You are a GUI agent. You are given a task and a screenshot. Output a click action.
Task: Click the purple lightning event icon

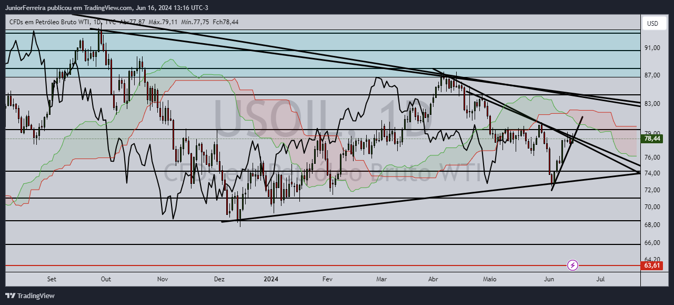pyautogui.click(x=573, y=265)
